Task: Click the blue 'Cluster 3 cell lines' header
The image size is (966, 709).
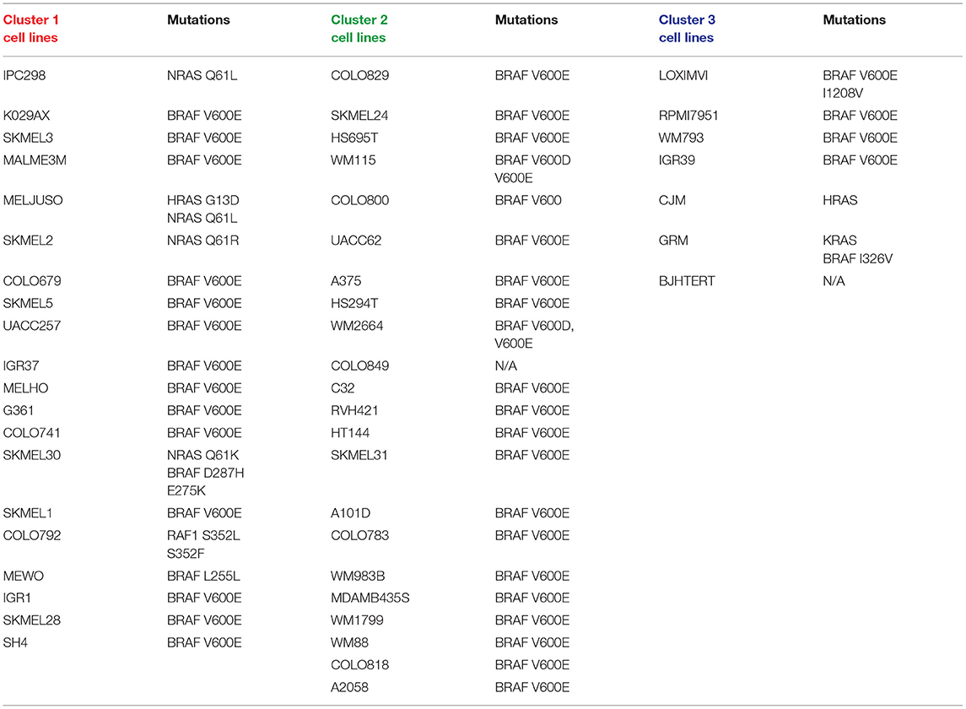Action: tap(687, 29)
